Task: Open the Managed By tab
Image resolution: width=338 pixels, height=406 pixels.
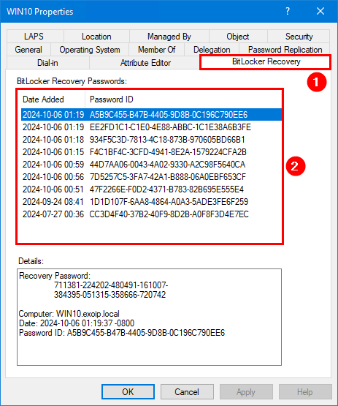Action: pos(169,37)
